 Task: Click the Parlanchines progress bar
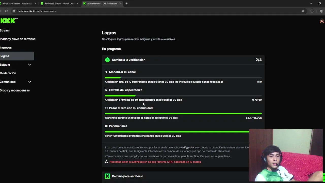(x=177, y=132)
